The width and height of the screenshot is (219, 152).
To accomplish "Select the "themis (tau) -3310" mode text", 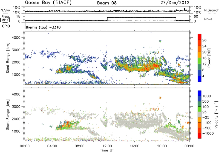I will click(x=43, y=27).
